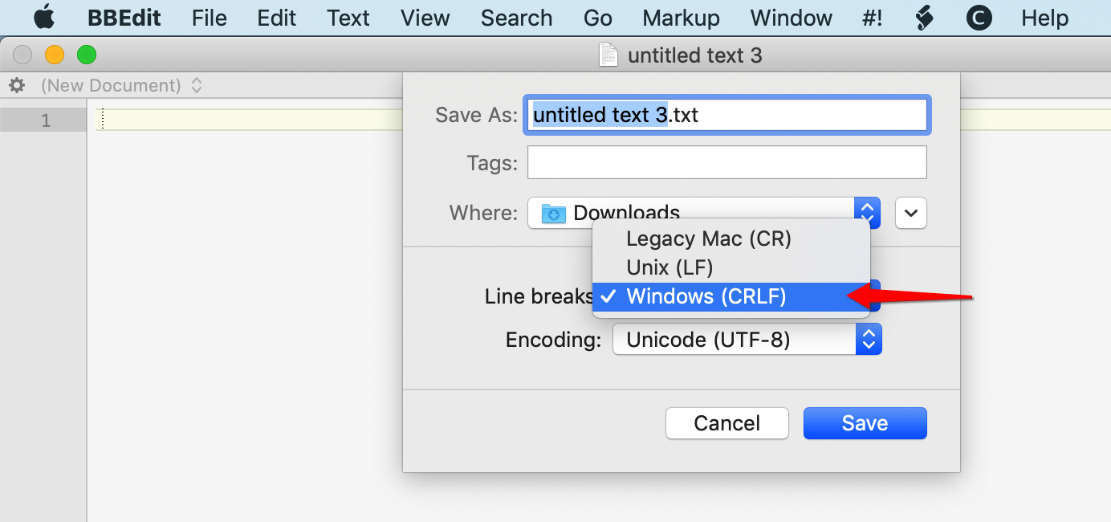
Task: Click the Downloads folder icon
Action: [x=553, y=213]
